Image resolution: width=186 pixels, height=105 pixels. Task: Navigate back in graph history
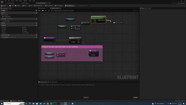[x=43, y=11]
